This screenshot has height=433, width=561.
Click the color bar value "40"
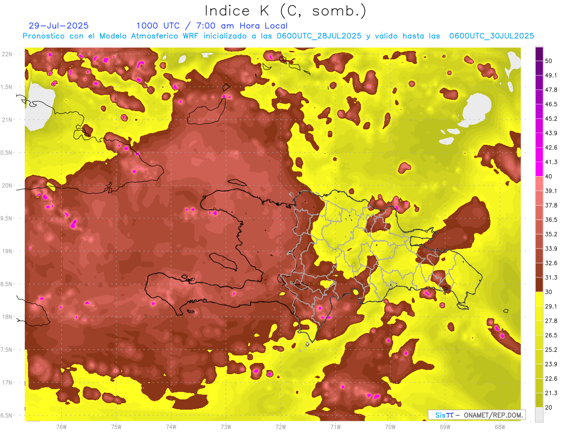coord(550,177)
